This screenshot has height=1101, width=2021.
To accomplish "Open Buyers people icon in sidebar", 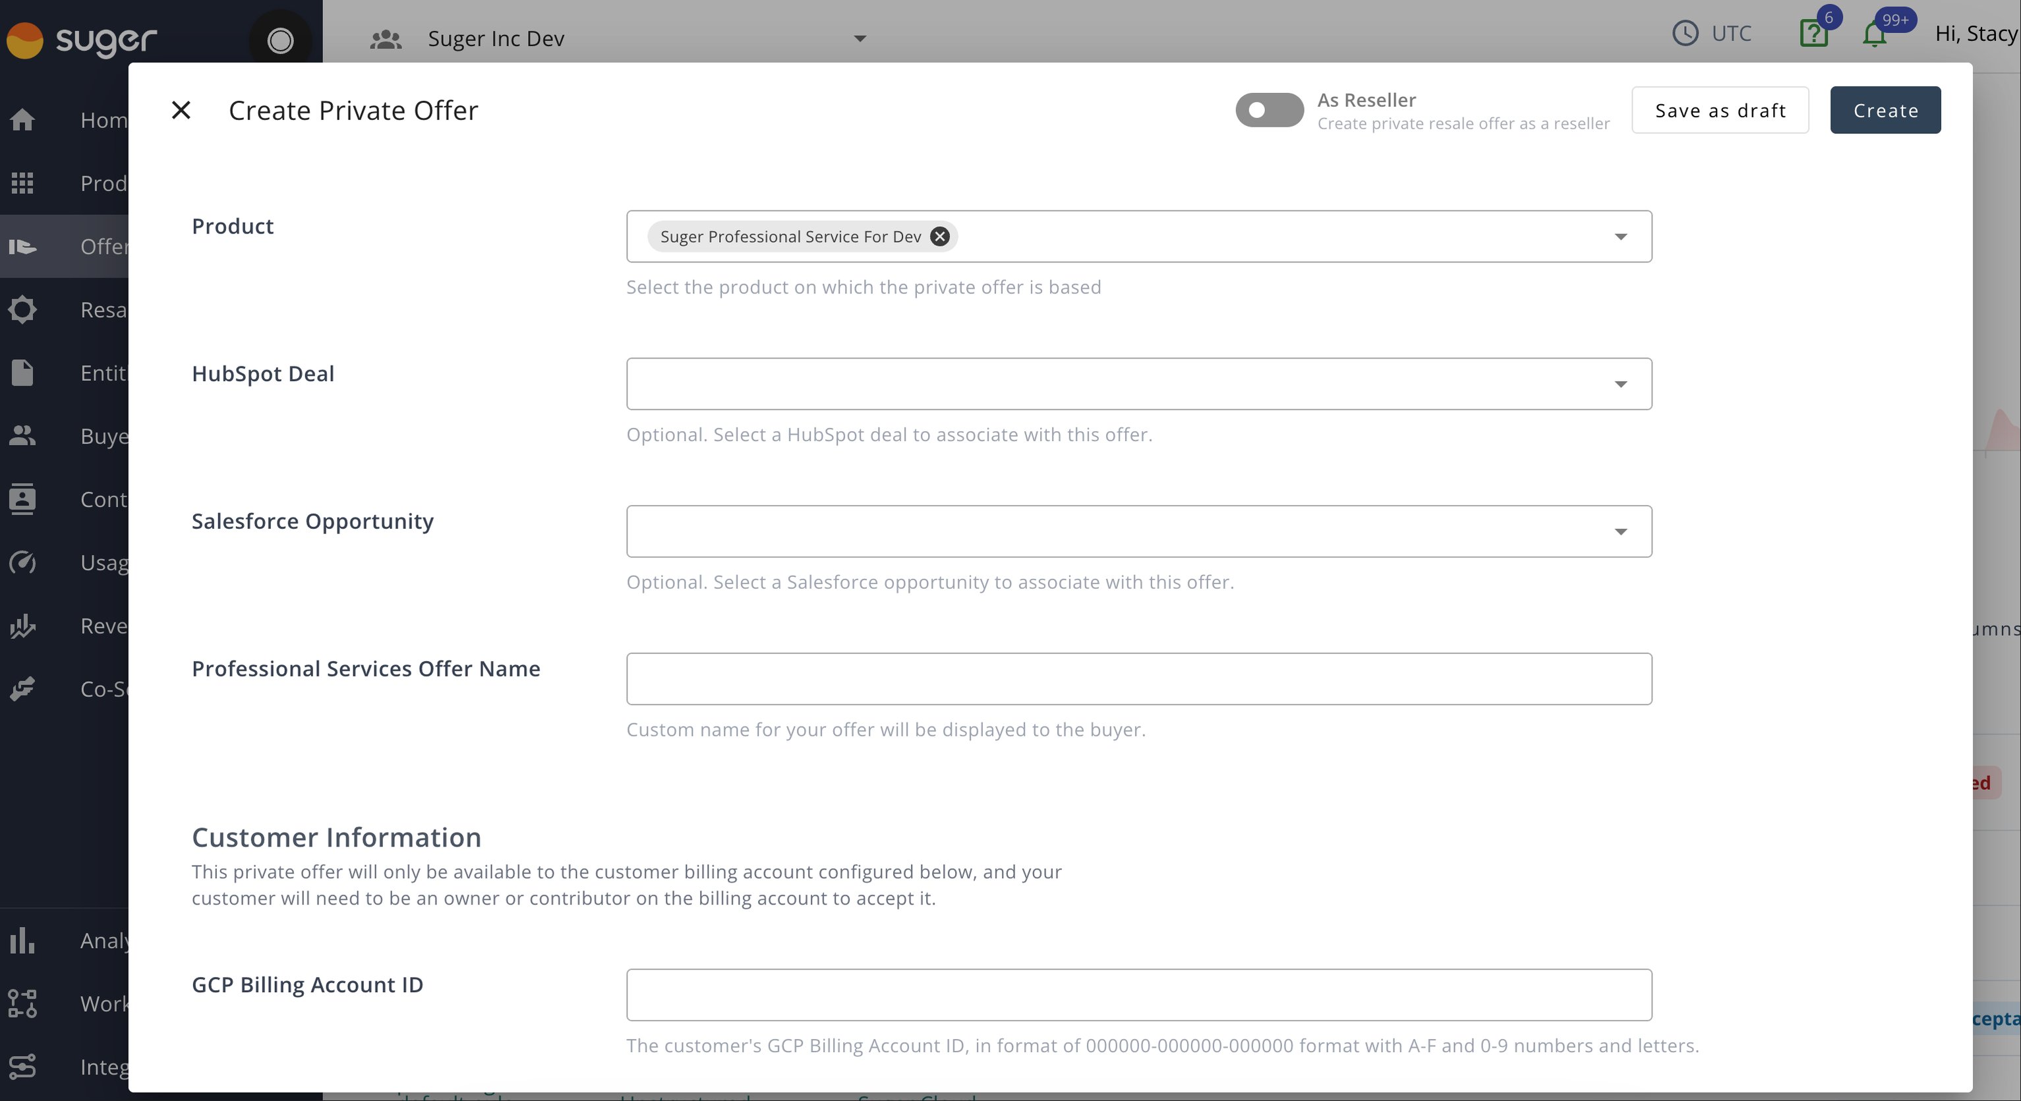I will (22, 436).
